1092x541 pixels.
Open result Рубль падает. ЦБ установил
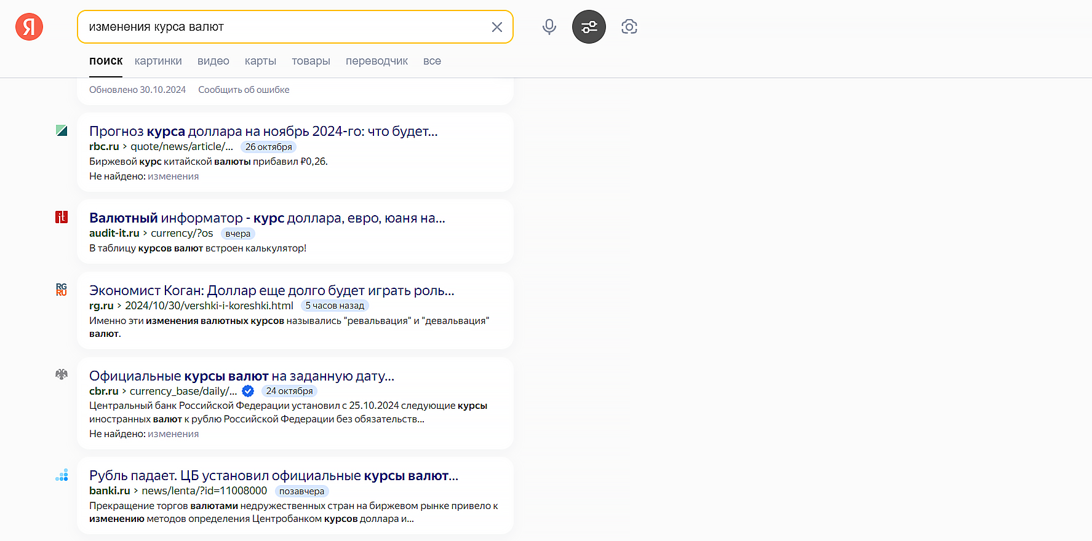[274, 476]
